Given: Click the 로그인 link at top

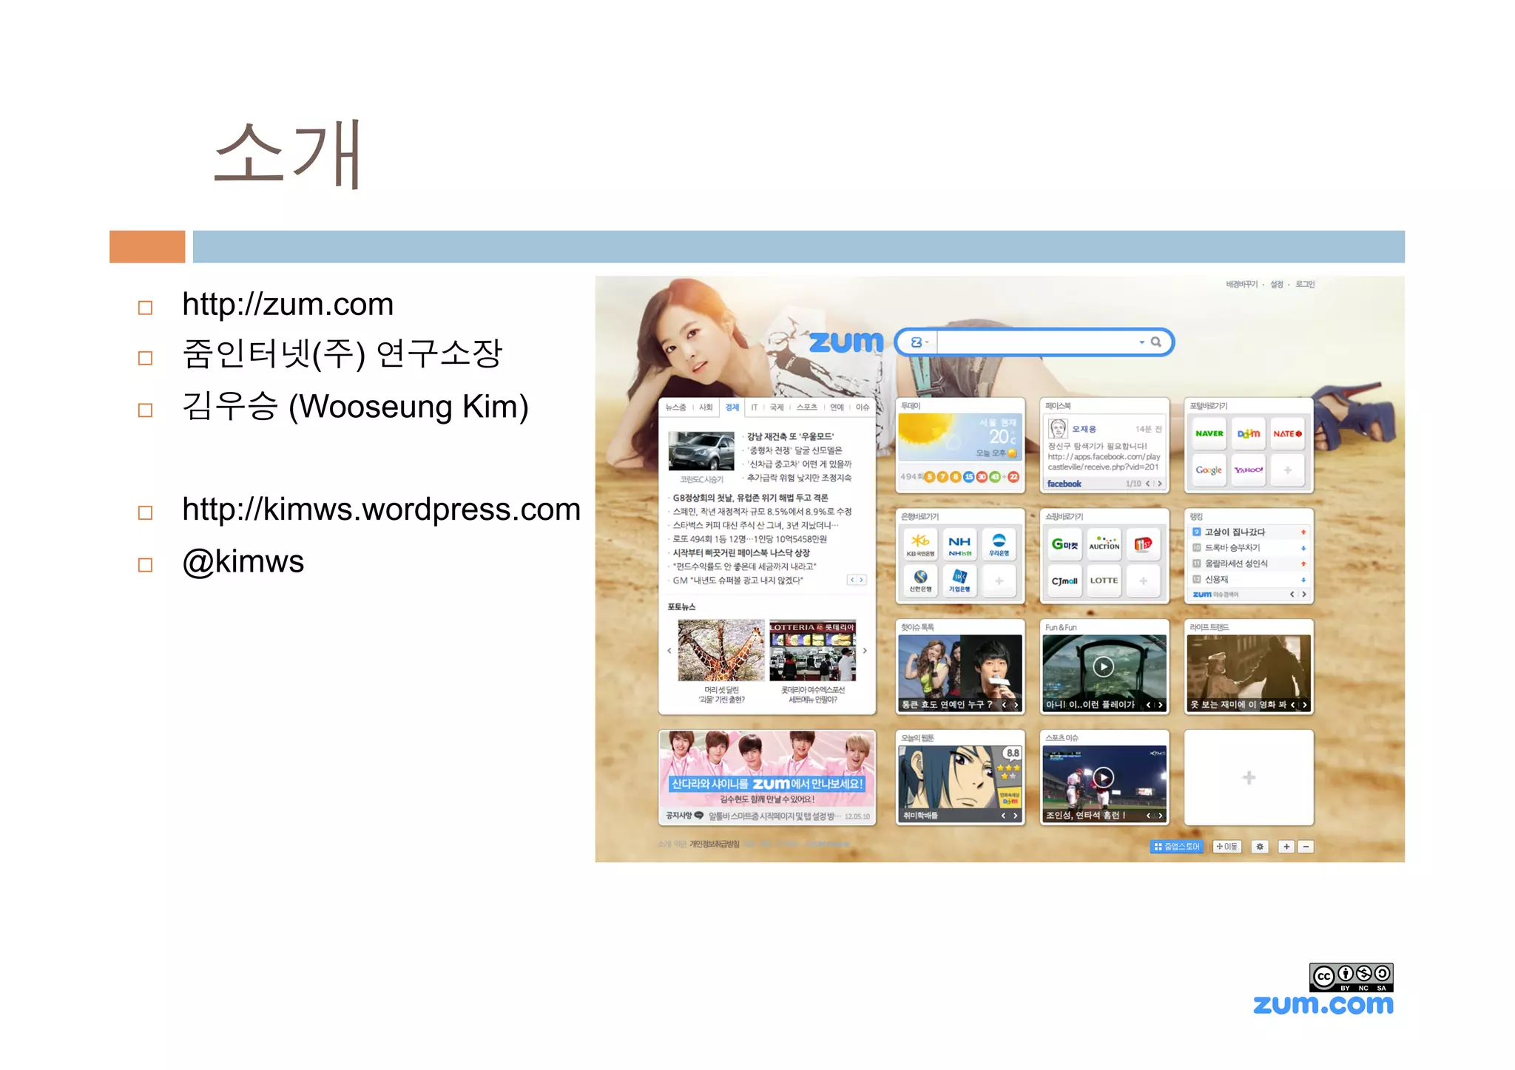Looking at the screenshot, I should (1305, 285).
